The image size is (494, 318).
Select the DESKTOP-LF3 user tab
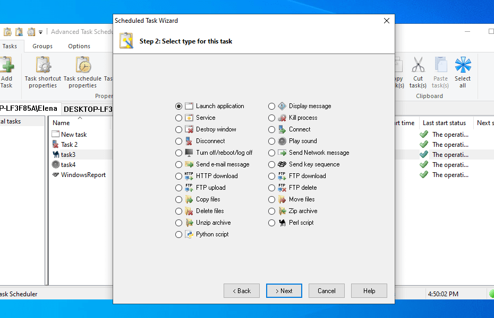click(88, 109)
